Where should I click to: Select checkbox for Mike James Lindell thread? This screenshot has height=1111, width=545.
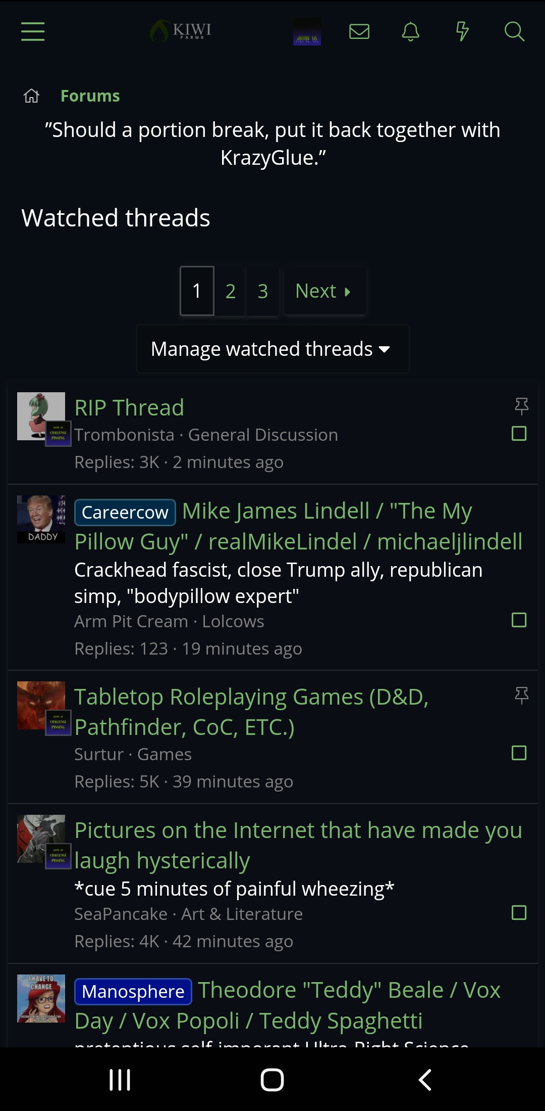click(519, 620)
